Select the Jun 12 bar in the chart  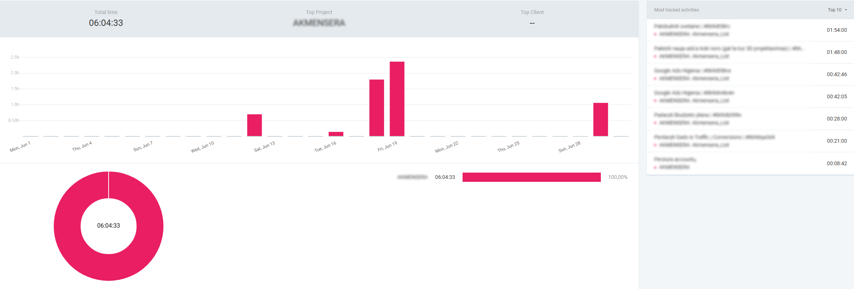point(255,125)
